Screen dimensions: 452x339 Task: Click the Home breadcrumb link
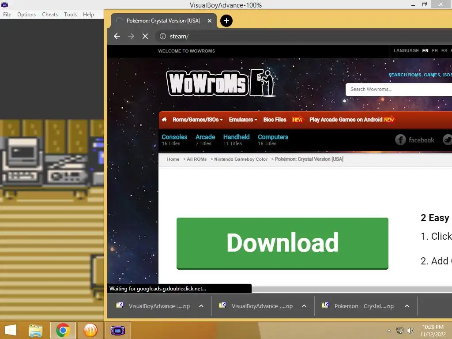(x=173, y=159)
